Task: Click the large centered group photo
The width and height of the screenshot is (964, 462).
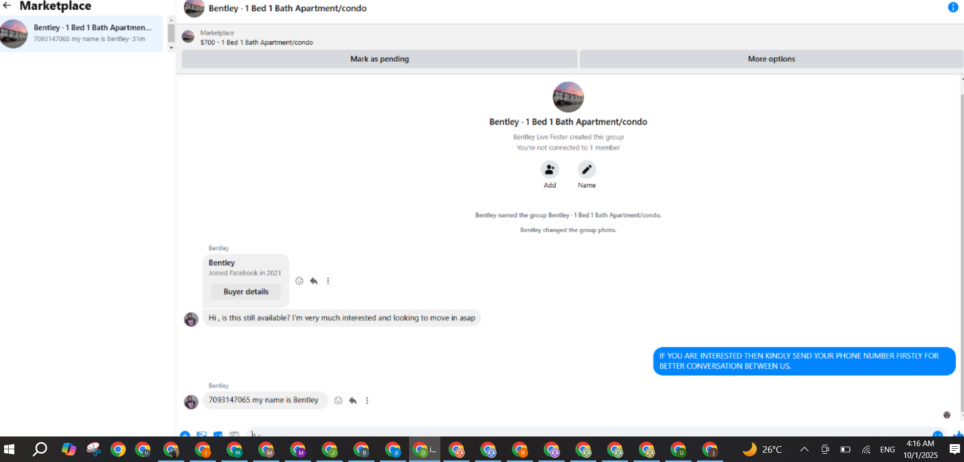Action: click(568, 97)
